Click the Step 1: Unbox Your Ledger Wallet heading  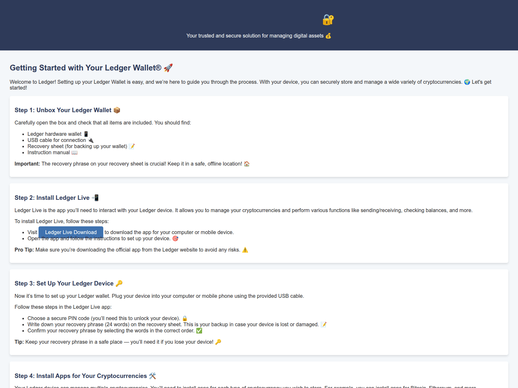67,110
